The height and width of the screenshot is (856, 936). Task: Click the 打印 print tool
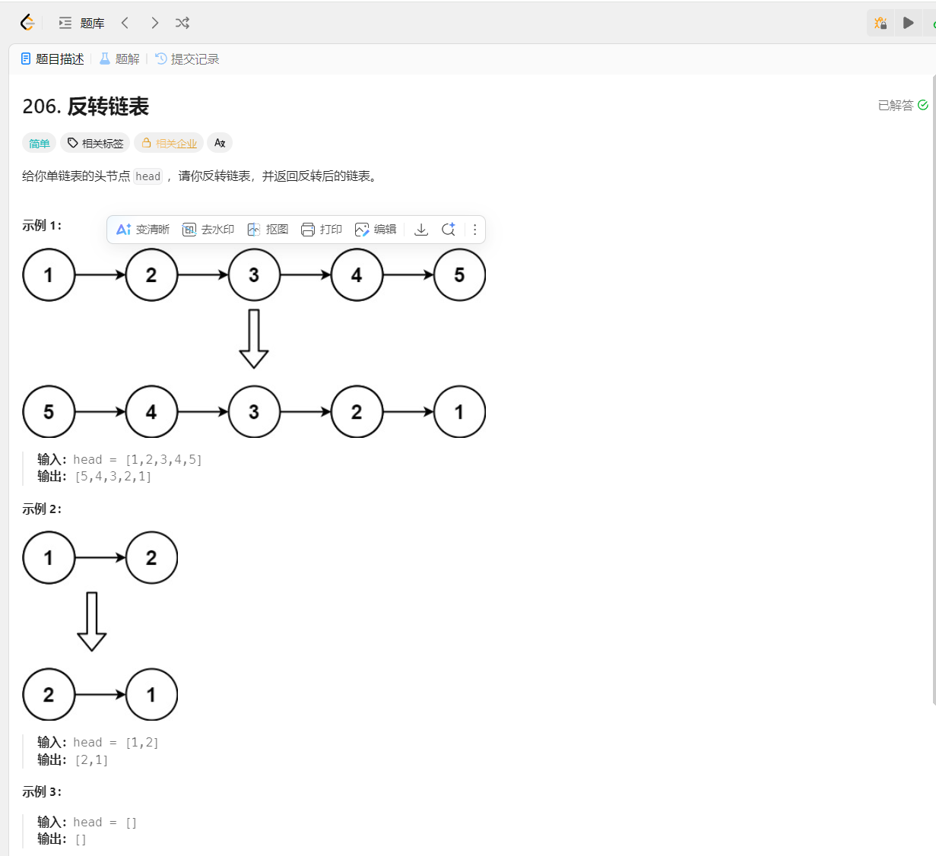tap(322, 230)
